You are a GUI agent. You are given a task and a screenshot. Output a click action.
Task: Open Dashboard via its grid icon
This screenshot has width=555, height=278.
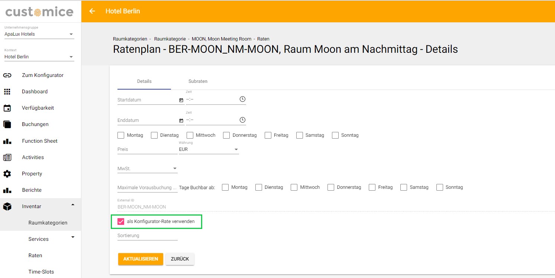(x=7, y=91)
